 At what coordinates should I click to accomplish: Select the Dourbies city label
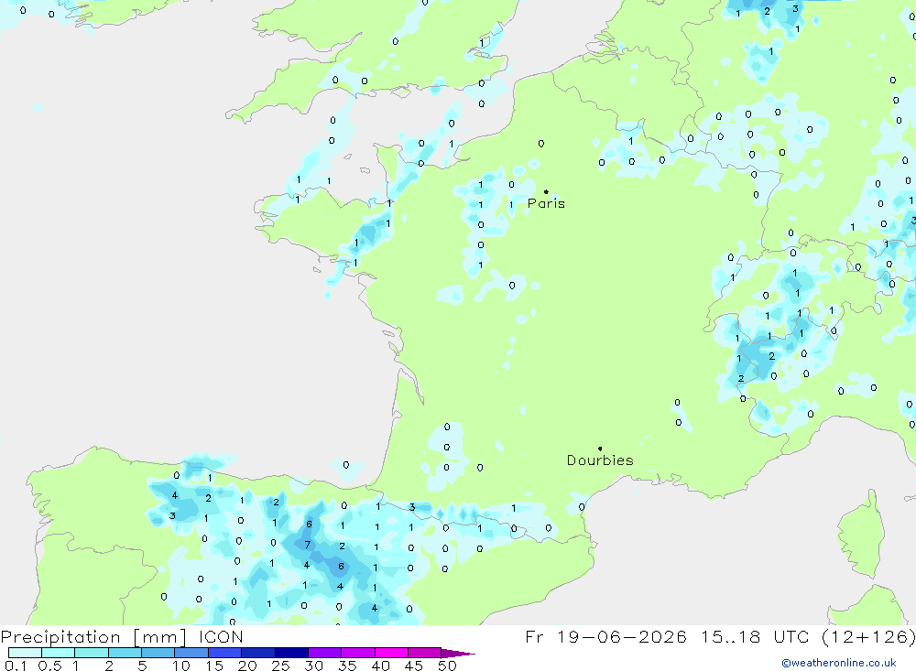click(600, 460)
